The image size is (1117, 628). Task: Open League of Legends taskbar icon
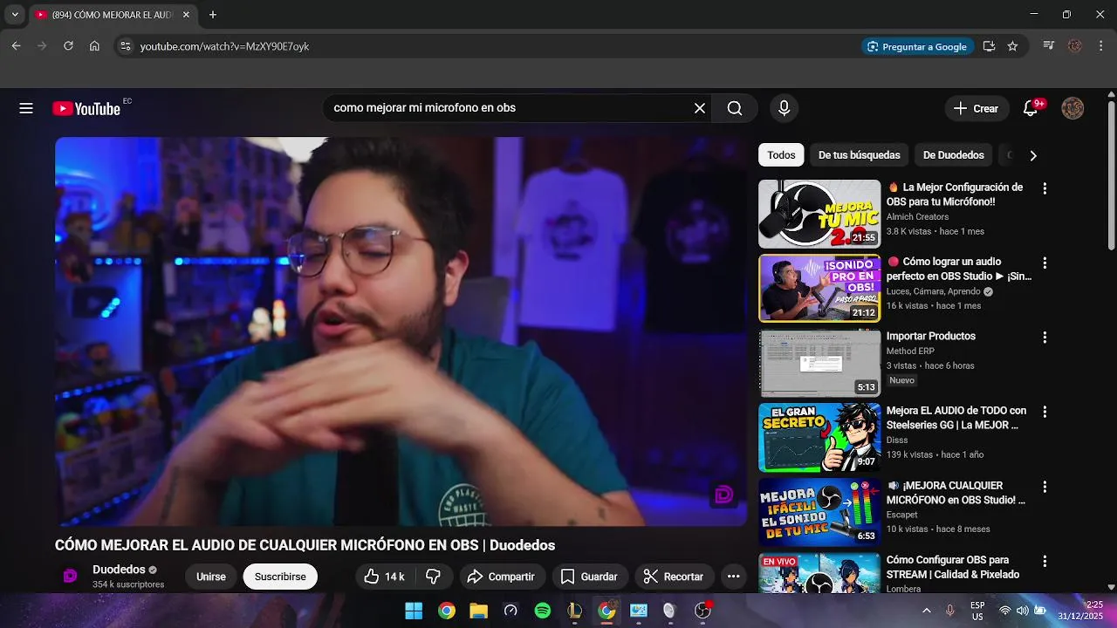click(574, 611)
